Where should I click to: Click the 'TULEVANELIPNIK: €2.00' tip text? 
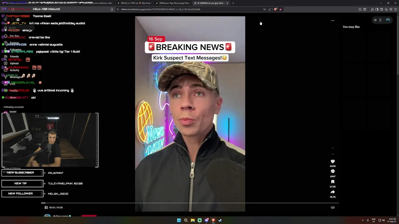click(x=65, y=184)
